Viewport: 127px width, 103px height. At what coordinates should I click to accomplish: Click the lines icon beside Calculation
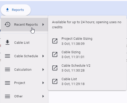pyautogui.click(x=7, y=69)
